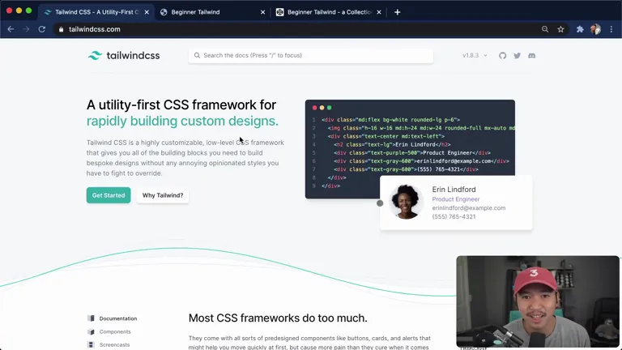Click the search magnifier in docs field

197,56
